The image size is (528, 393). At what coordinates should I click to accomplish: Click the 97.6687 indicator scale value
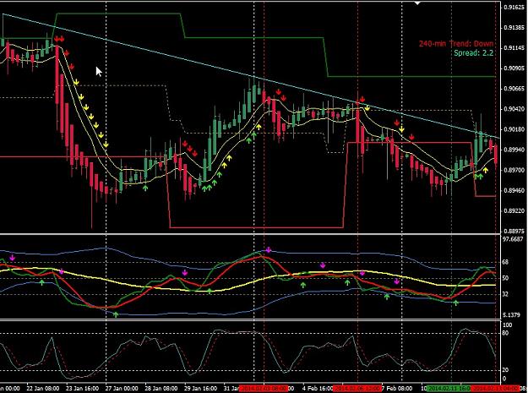[x=513, y=239]
